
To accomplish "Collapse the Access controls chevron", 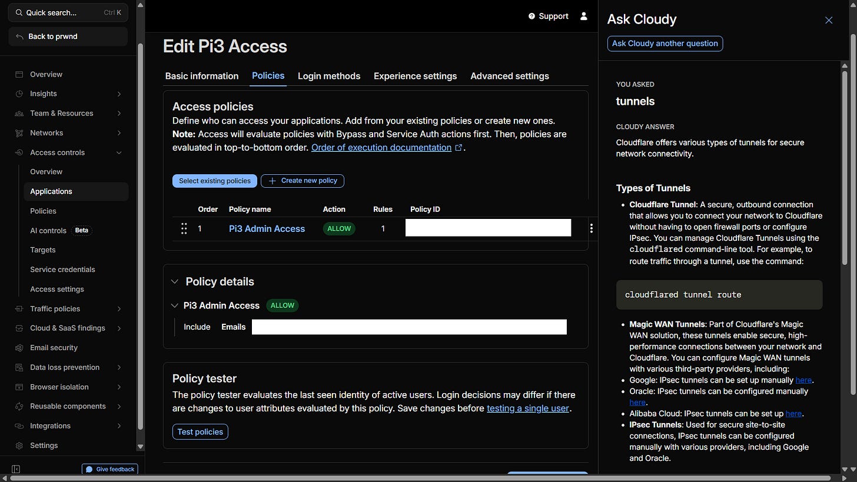I will [x=119, y=152].
